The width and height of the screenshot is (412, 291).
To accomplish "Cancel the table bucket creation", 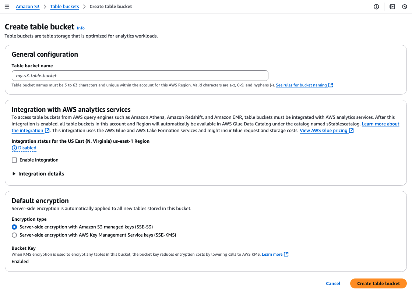I will pos(333,284).
